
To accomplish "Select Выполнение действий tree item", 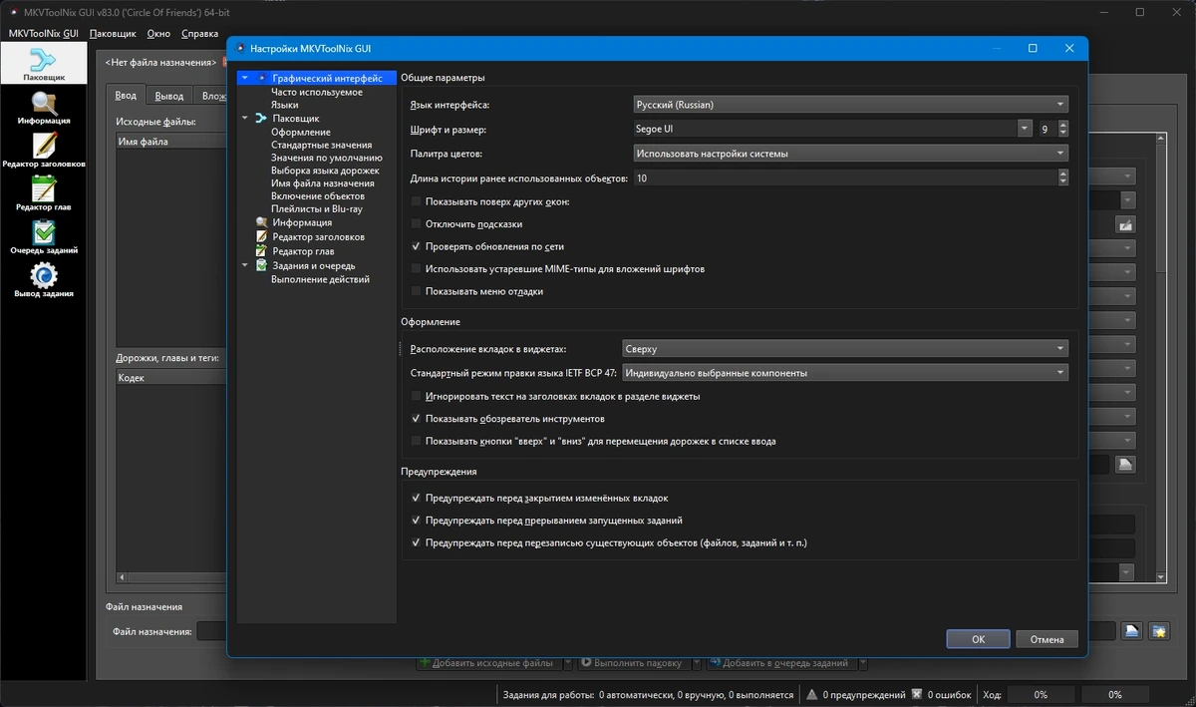I will [x=320, y=279].
